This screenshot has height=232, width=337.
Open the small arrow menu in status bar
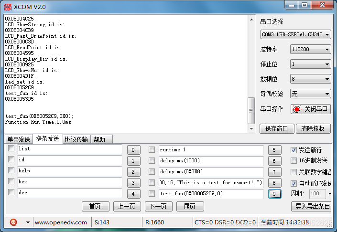[x=28, y=222]
